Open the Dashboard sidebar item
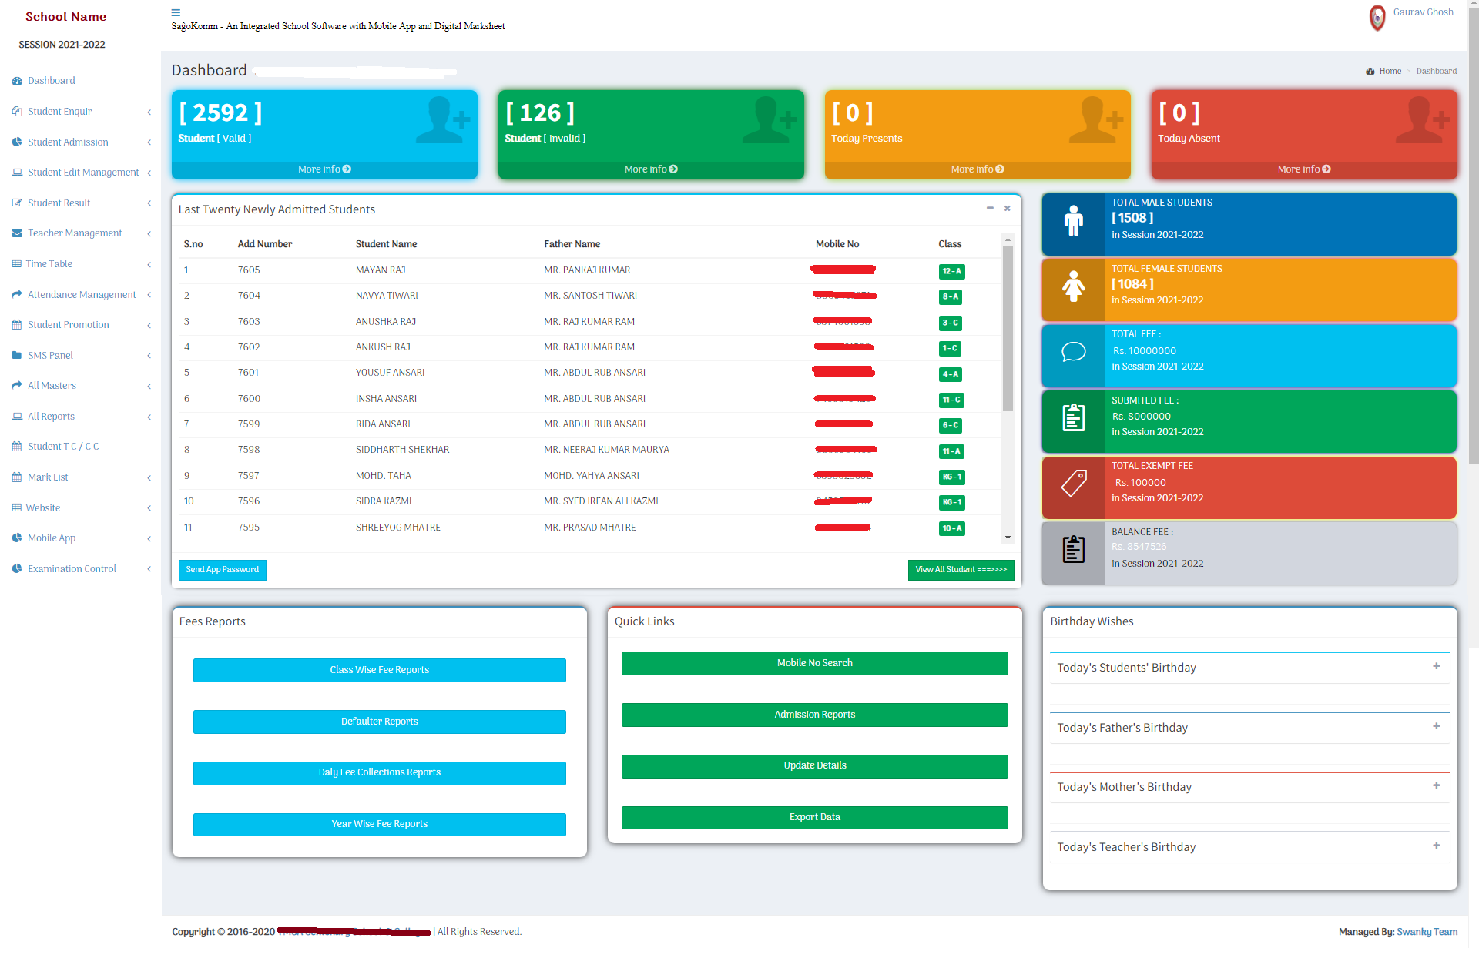Image resolution: width=1479 pixels, height=958 pixels. [51, 81]
